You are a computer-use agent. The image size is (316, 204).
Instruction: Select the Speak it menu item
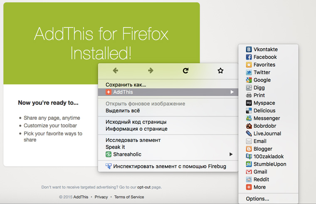[x=168, y=147]
